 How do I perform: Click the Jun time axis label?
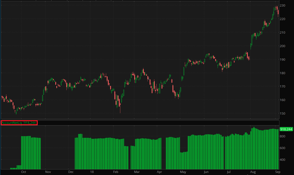206,171
